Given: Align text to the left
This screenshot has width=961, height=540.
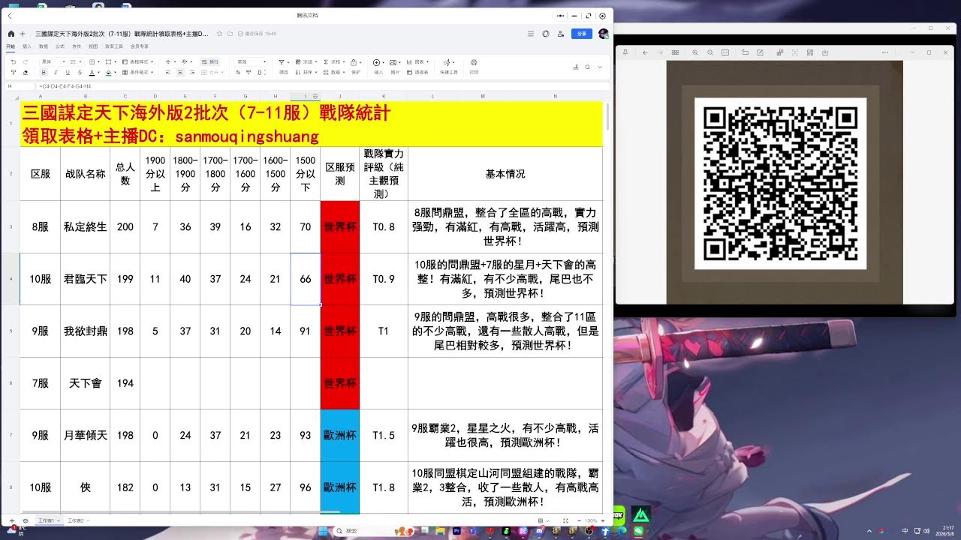Looking at the screenshot, I should point(167,72).
